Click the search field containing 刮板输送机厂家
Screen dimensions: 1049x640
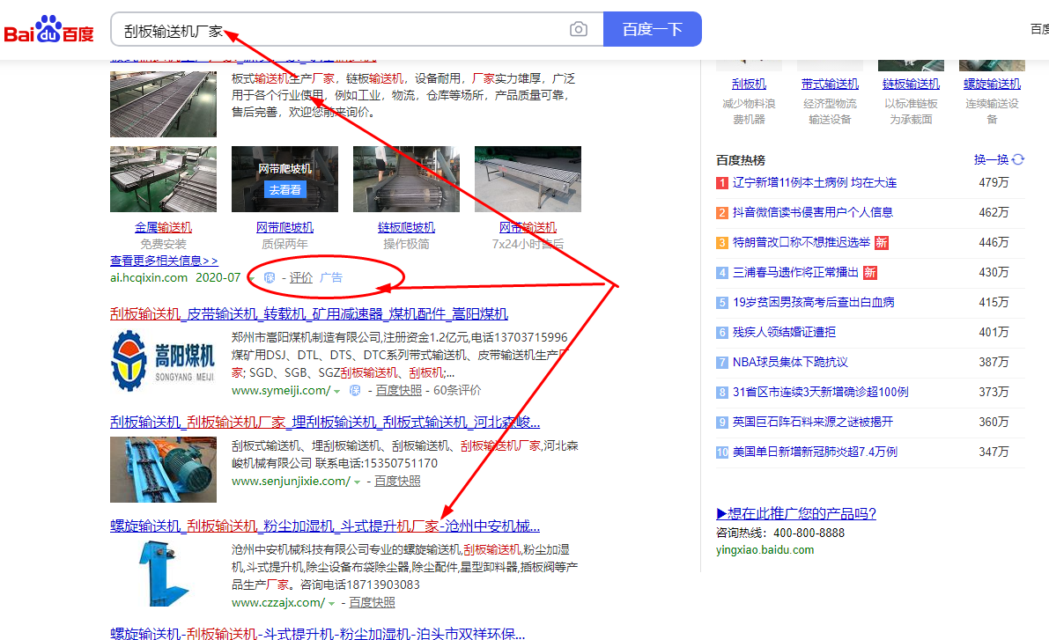pyautogui.click(x=344, y=29)
